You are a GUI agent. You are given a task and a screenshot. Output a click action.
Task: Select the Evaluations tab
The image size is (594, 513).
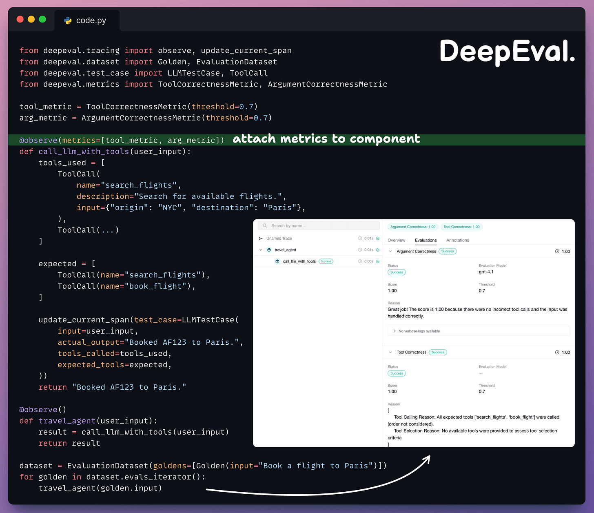(x=426, y=240)
